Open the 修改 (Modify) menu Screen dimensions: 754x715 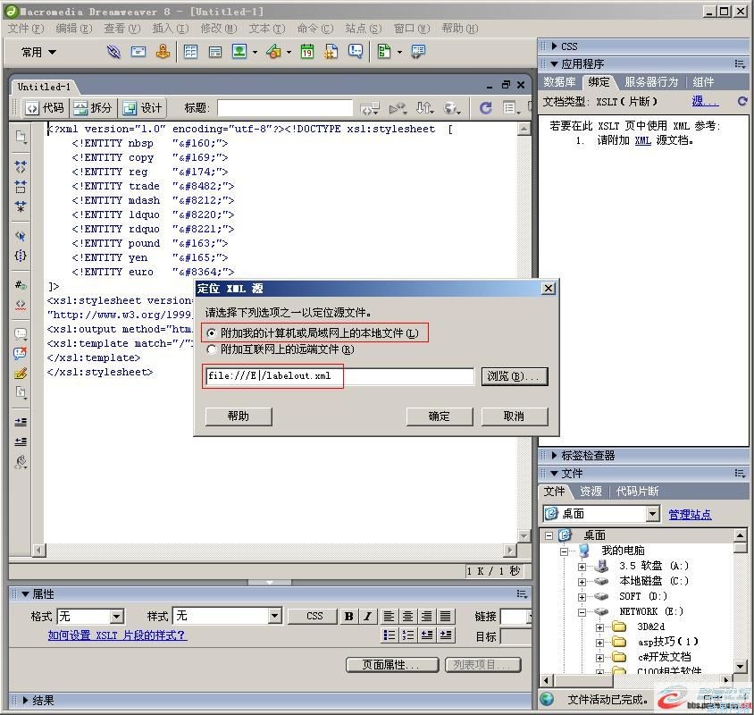click(x=217, y=29)
